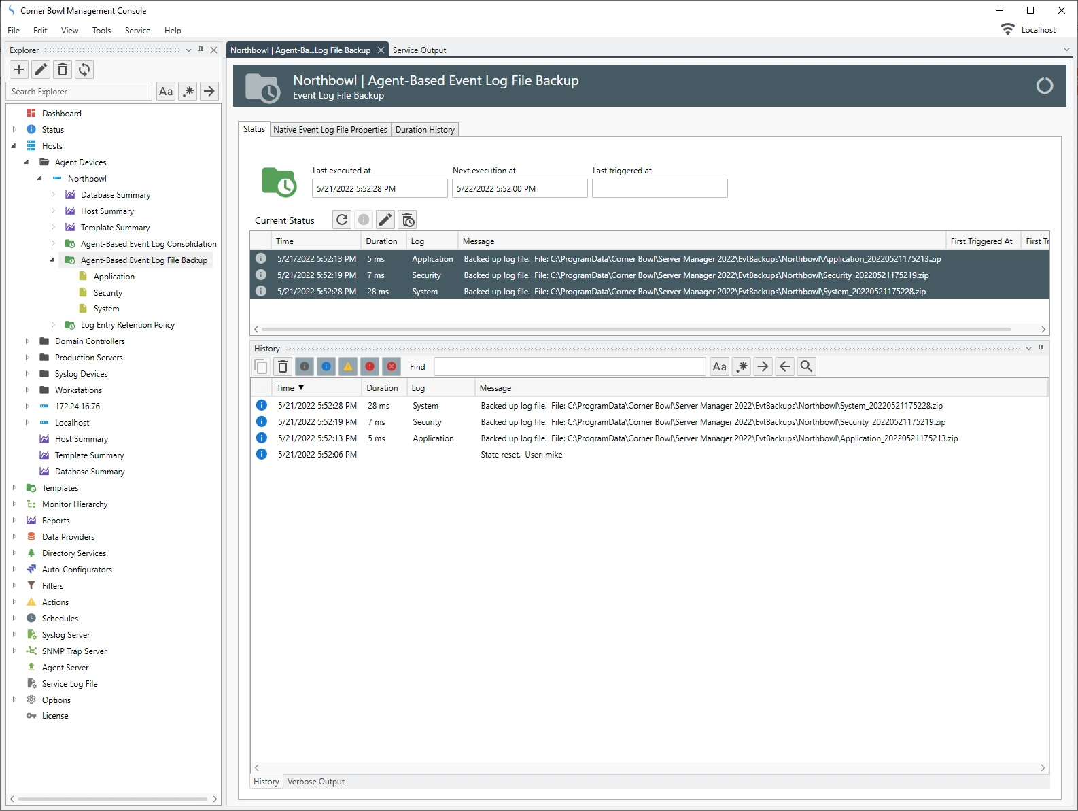This screenshot has height=811, width=1078.
Task: Switch to the Duration History tab
Action: pos(425,130)
